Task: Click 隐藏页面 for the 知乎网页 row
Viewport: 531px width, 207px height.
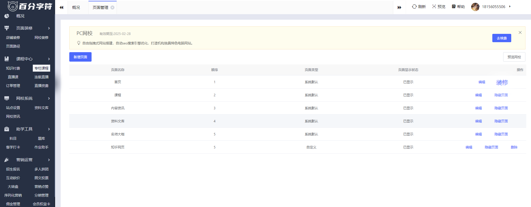Action: 491,147
